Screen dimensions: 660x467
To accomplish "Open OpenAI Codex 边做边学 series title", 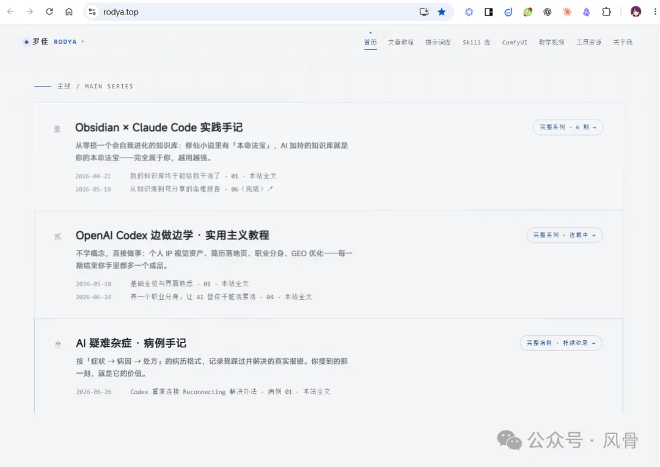I will click(x=172, y=235).
